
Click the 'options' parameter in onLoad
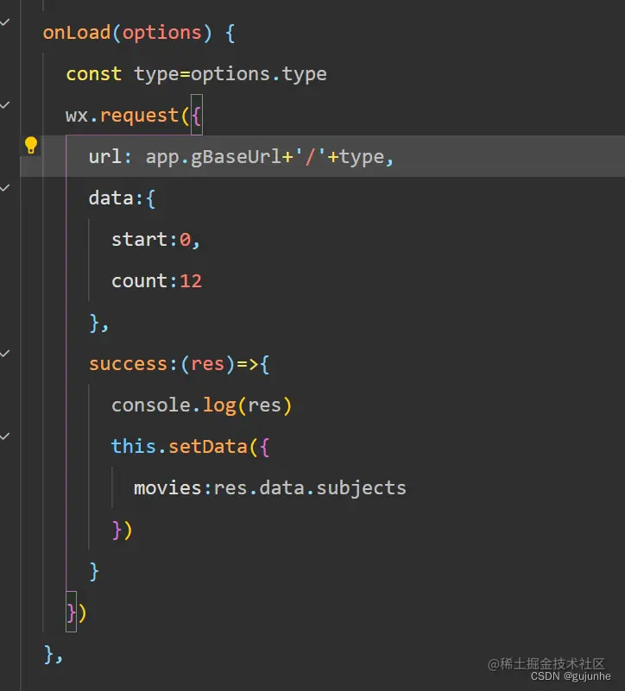162,34
